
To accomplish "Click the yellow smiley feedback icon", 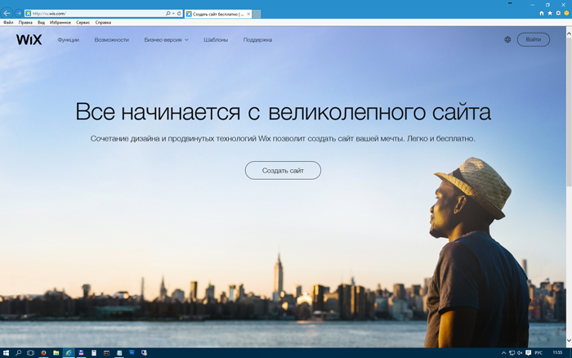I will click(566, 13).
